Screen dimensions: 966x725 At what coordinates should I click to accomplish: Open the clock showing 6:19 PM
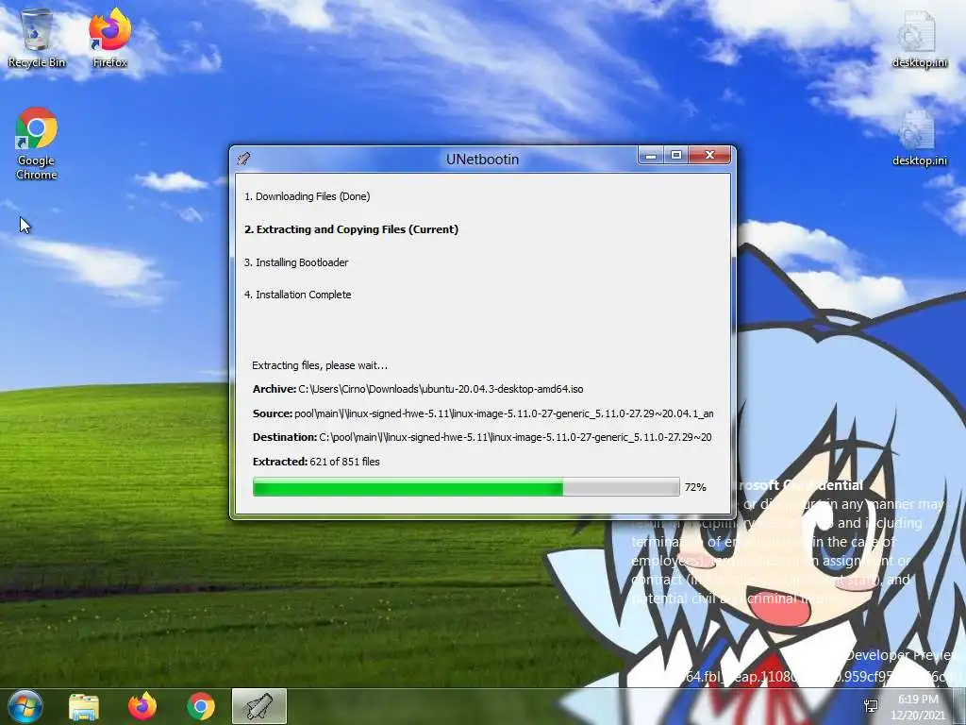pyautogui.click(x=918, y=706)
